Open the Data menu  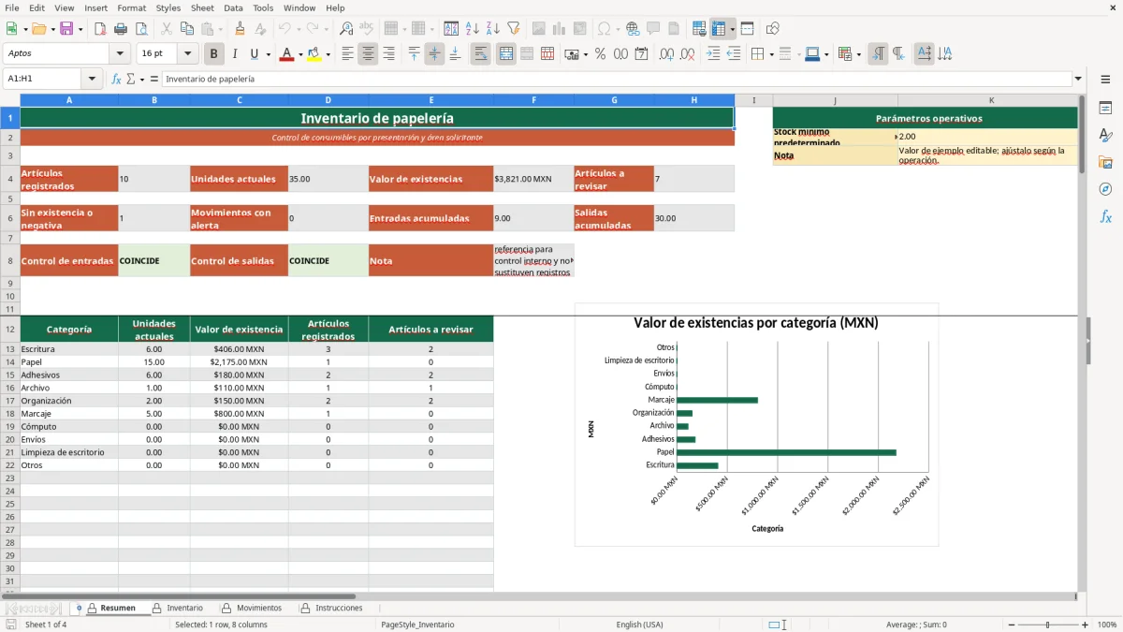233,7
